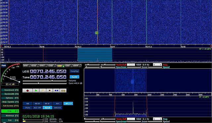
Task: Open lower AF Avg dropdown
Action: (x=157, y=119)
